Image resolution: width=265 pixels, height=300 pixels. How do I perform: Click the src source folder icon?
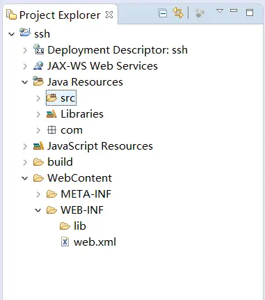(x=51, y=97)
